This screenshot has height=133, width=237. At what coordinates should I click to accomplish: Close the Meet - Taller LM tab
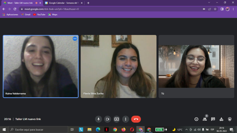point(40,3)
